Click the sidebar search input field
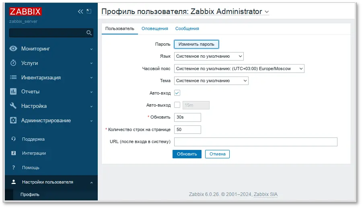The image size is (362, 208). 51,33
